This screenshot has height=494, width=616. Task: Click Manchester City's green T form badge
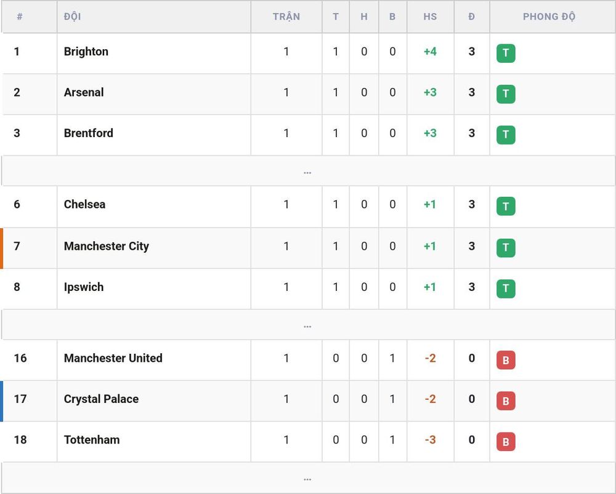pyautogui.click(x=506, y=247)
